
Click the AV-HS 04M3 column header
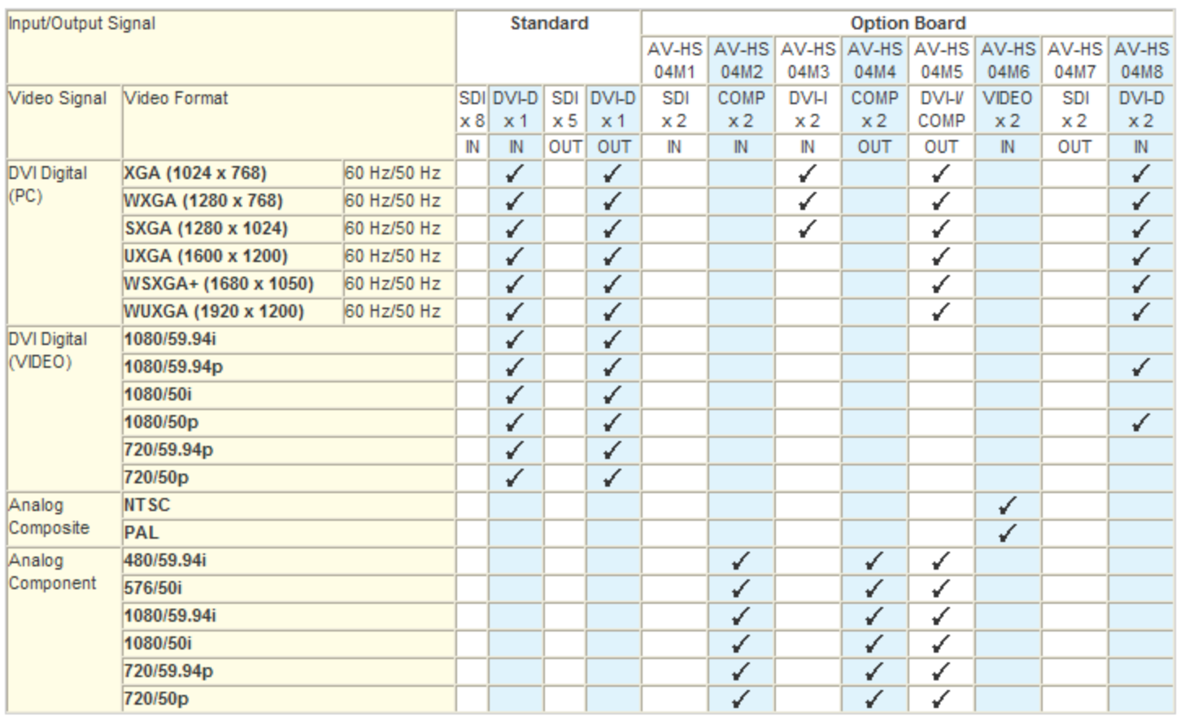pos(808,60)
